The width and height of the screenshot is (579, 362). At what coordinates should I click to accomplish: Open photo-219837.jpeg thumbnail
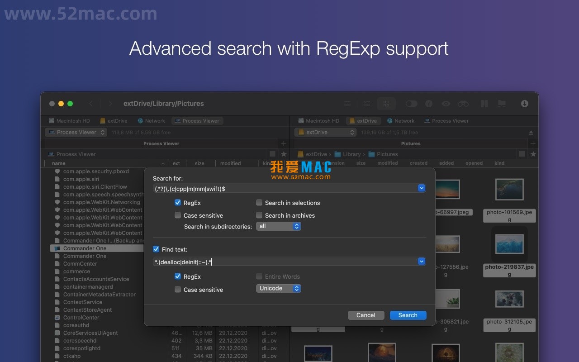coord(509,243)
